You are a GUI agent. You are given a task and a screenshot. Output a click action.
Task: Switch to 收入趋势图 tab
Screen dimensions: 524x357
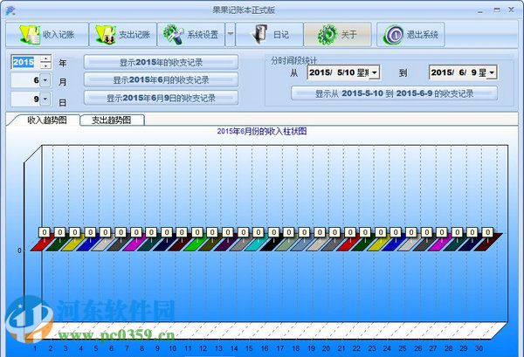point(47,120)
